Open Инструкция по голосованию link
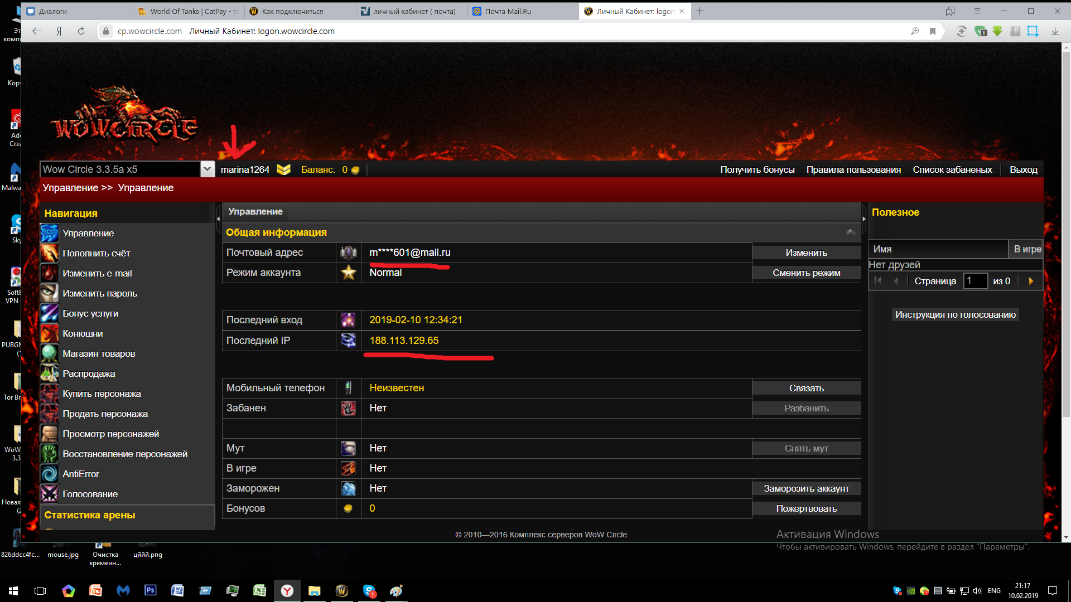The height and width of the screenshot is (602, 1071). (955, 315)
